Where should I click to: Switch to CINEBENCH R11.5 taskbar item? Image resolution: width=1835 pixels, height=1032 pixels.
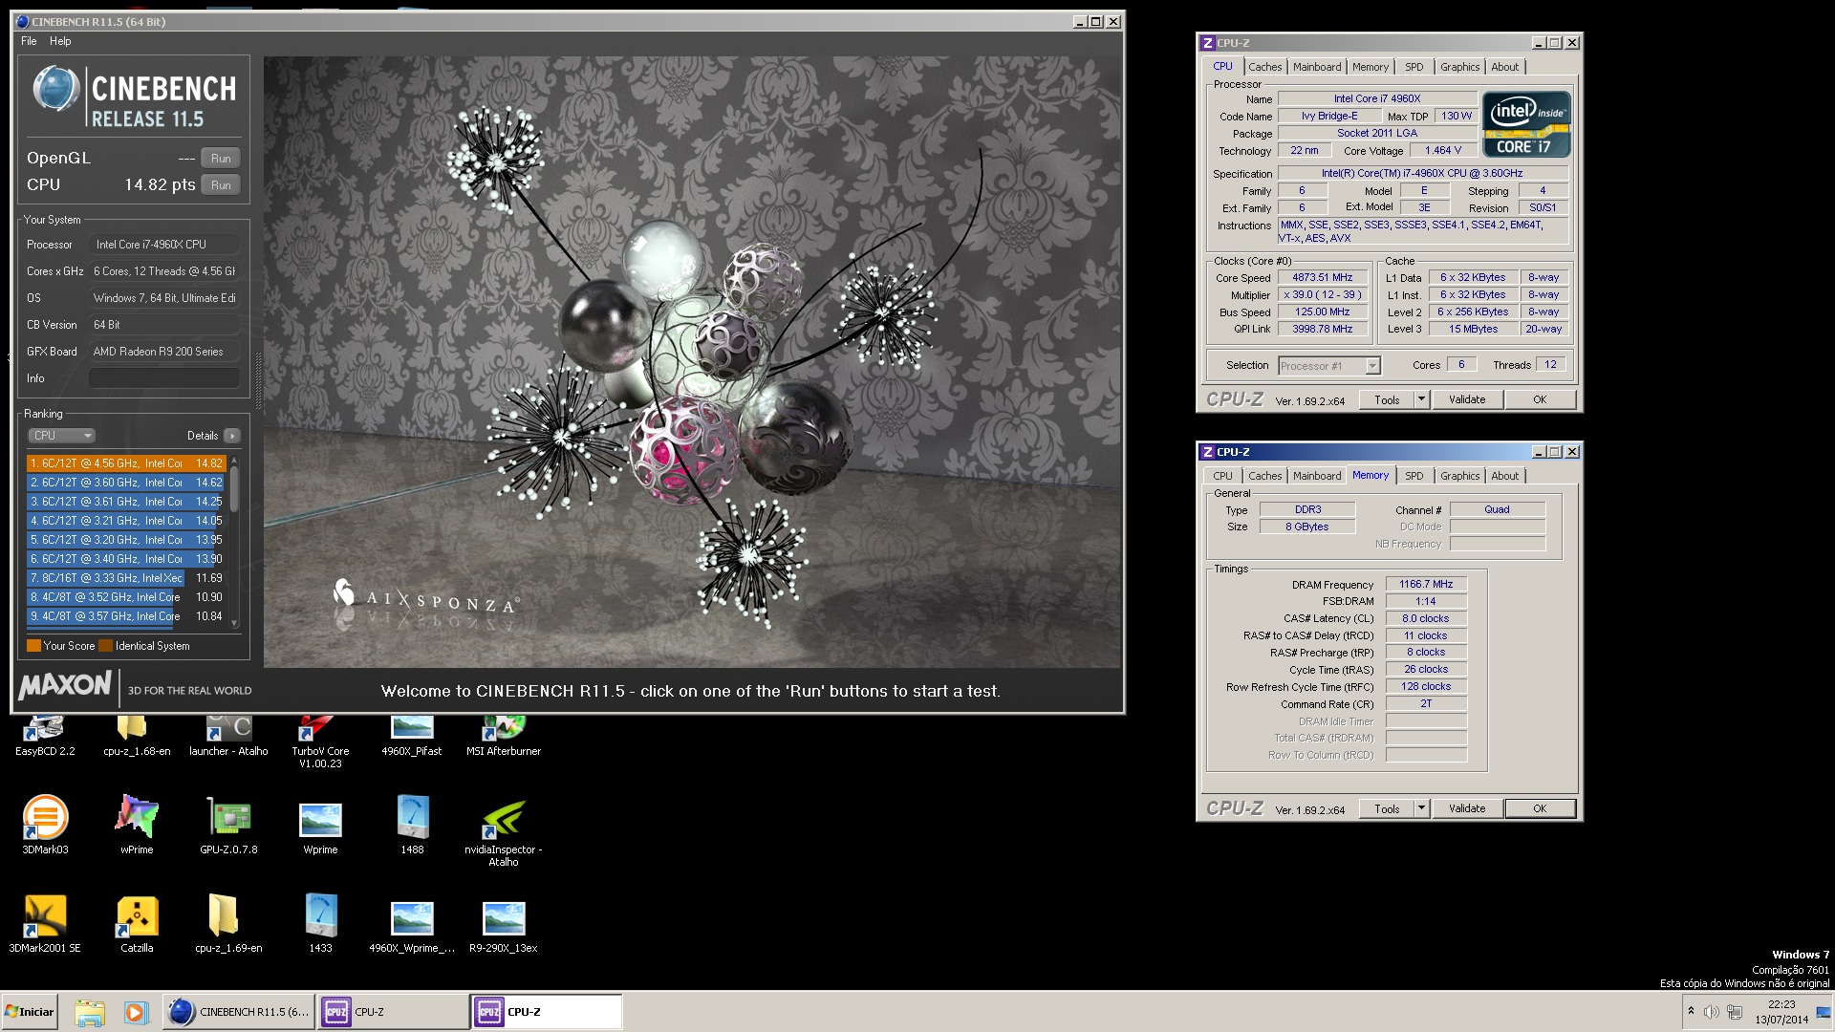point(239,1012)
